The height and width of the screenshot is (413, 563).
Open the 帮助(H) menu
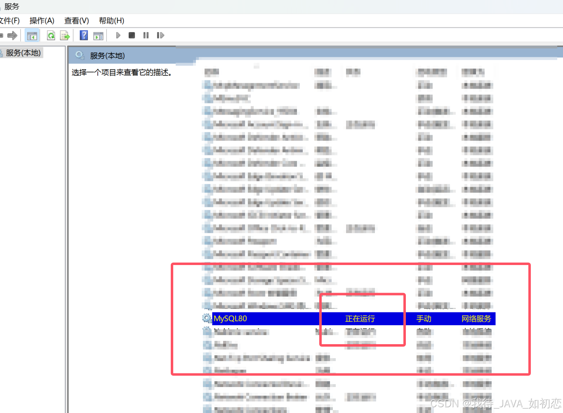pos(111,20)
